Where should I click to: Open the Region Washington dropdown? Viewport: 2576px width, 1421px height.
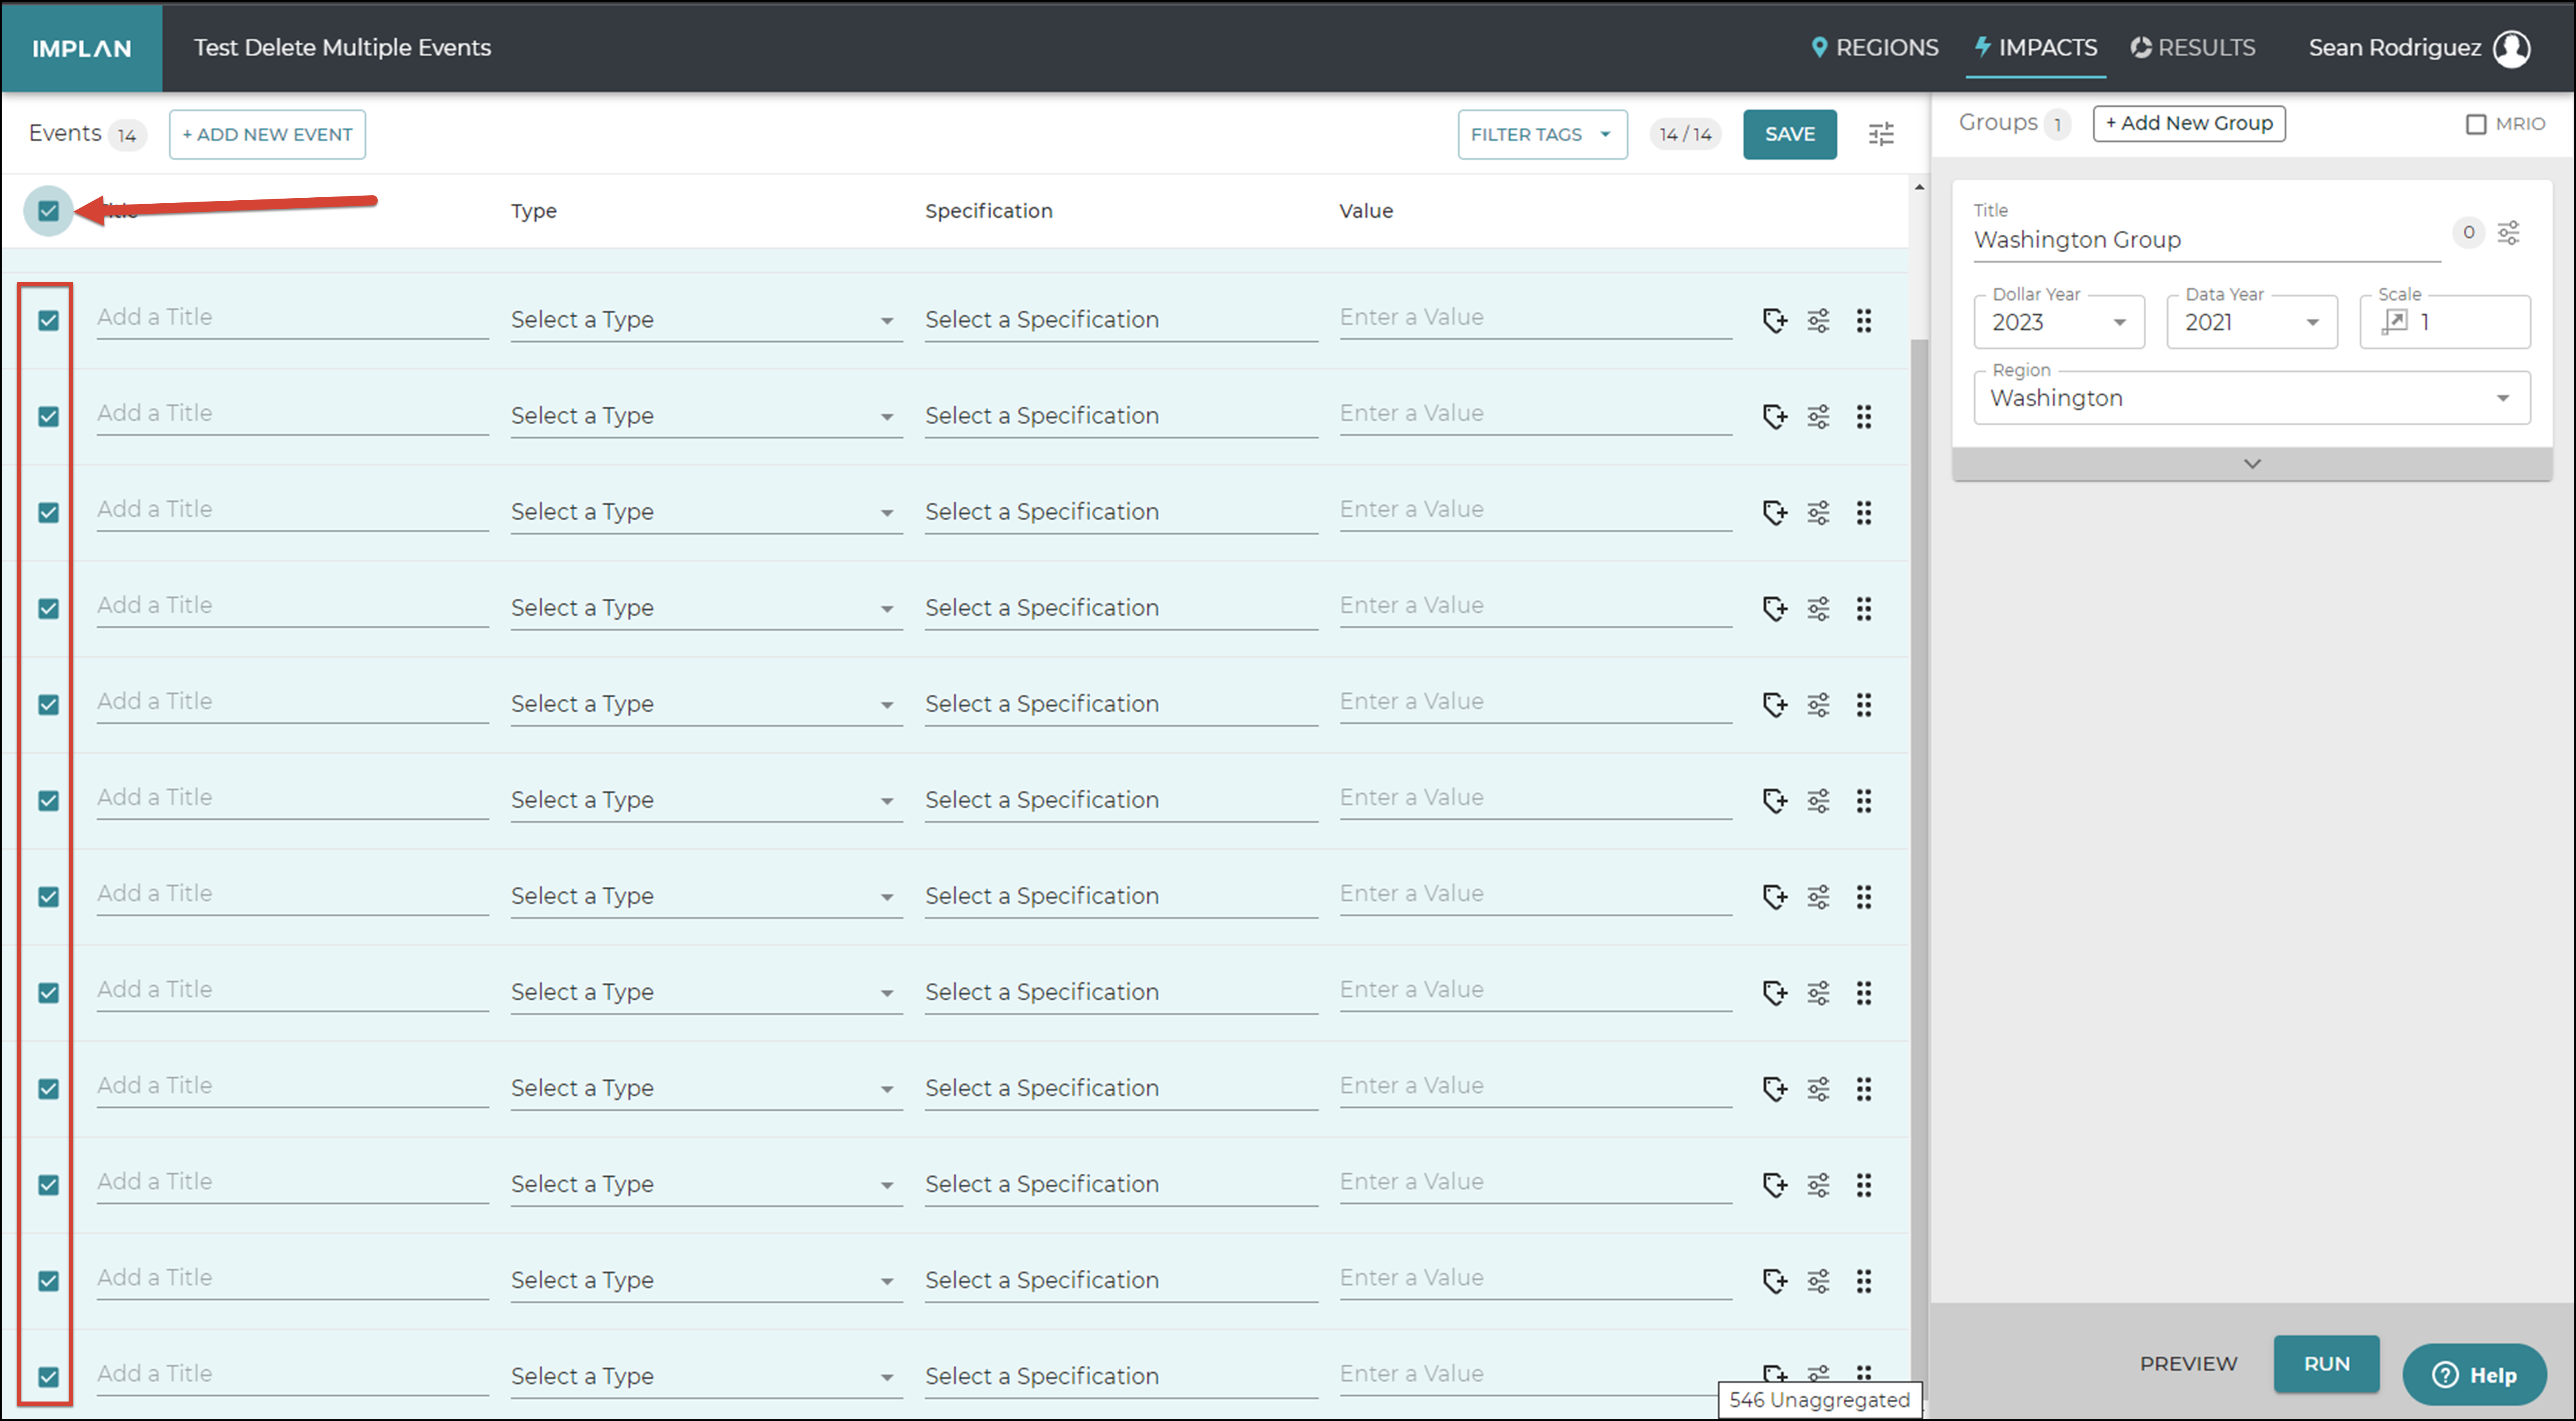(x=2252, y=398)
